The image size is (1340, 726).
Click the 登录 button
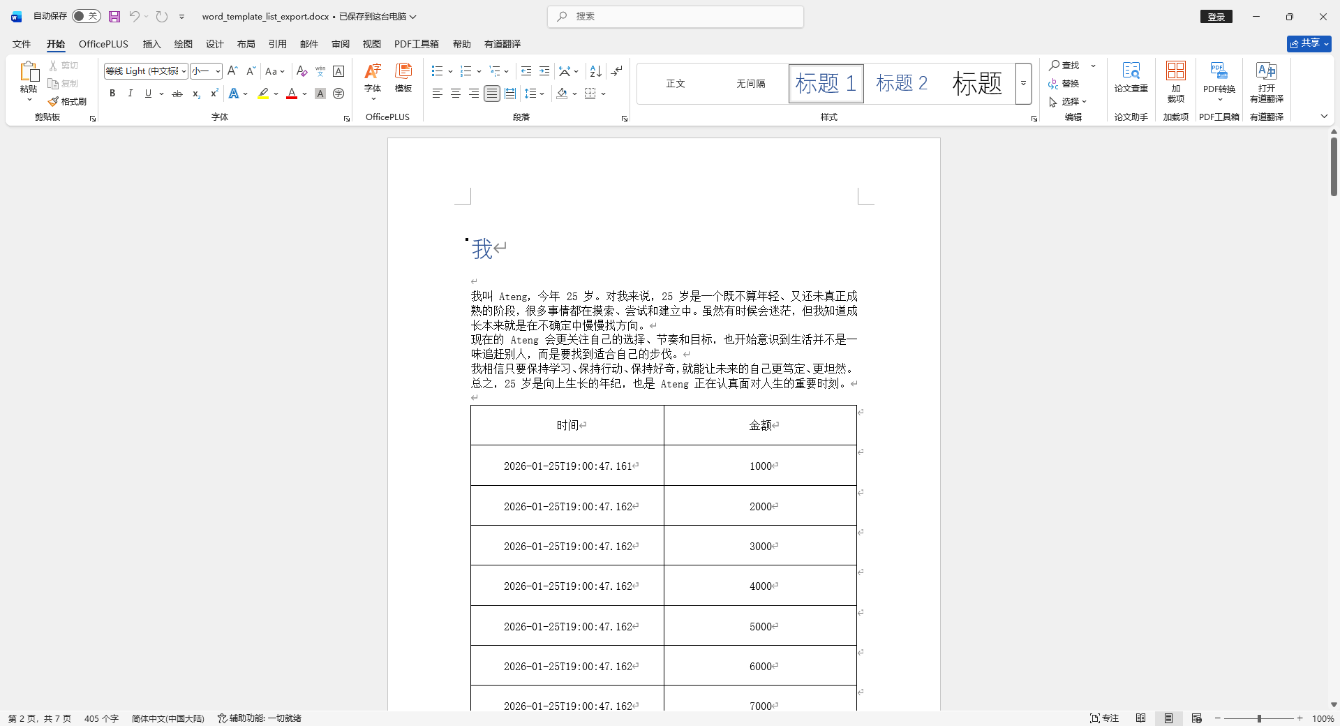(x=1216, y=15)
